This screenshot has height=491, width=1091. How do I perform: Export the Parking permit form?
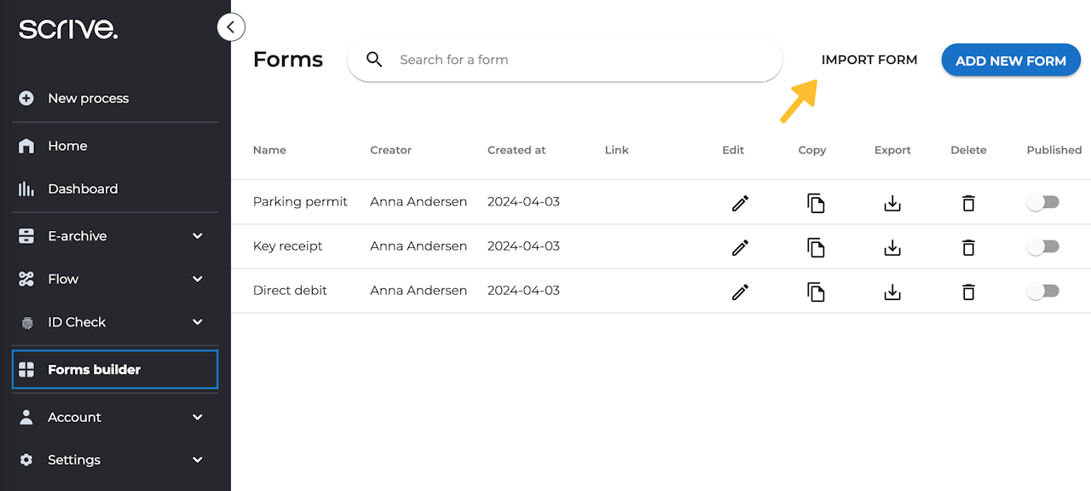click(892, 203)
